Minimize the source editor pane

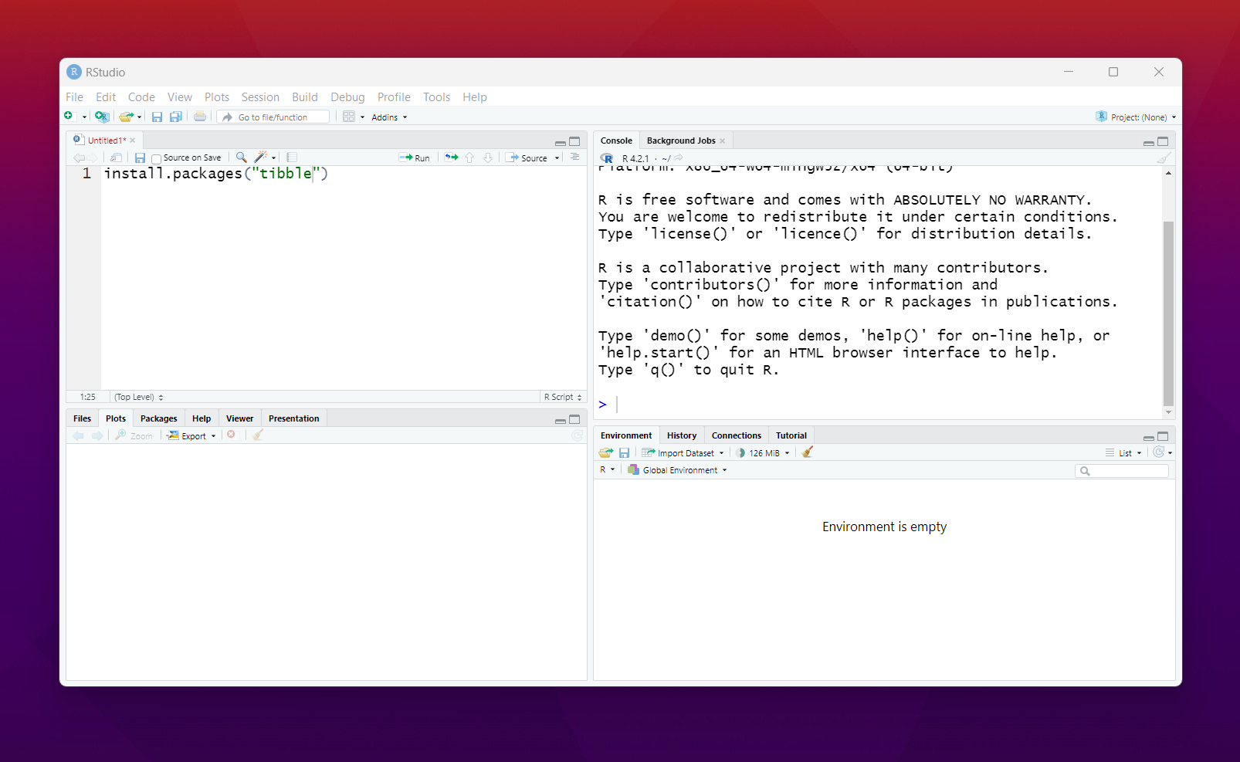pyautogui.click(x=561, y=143)
